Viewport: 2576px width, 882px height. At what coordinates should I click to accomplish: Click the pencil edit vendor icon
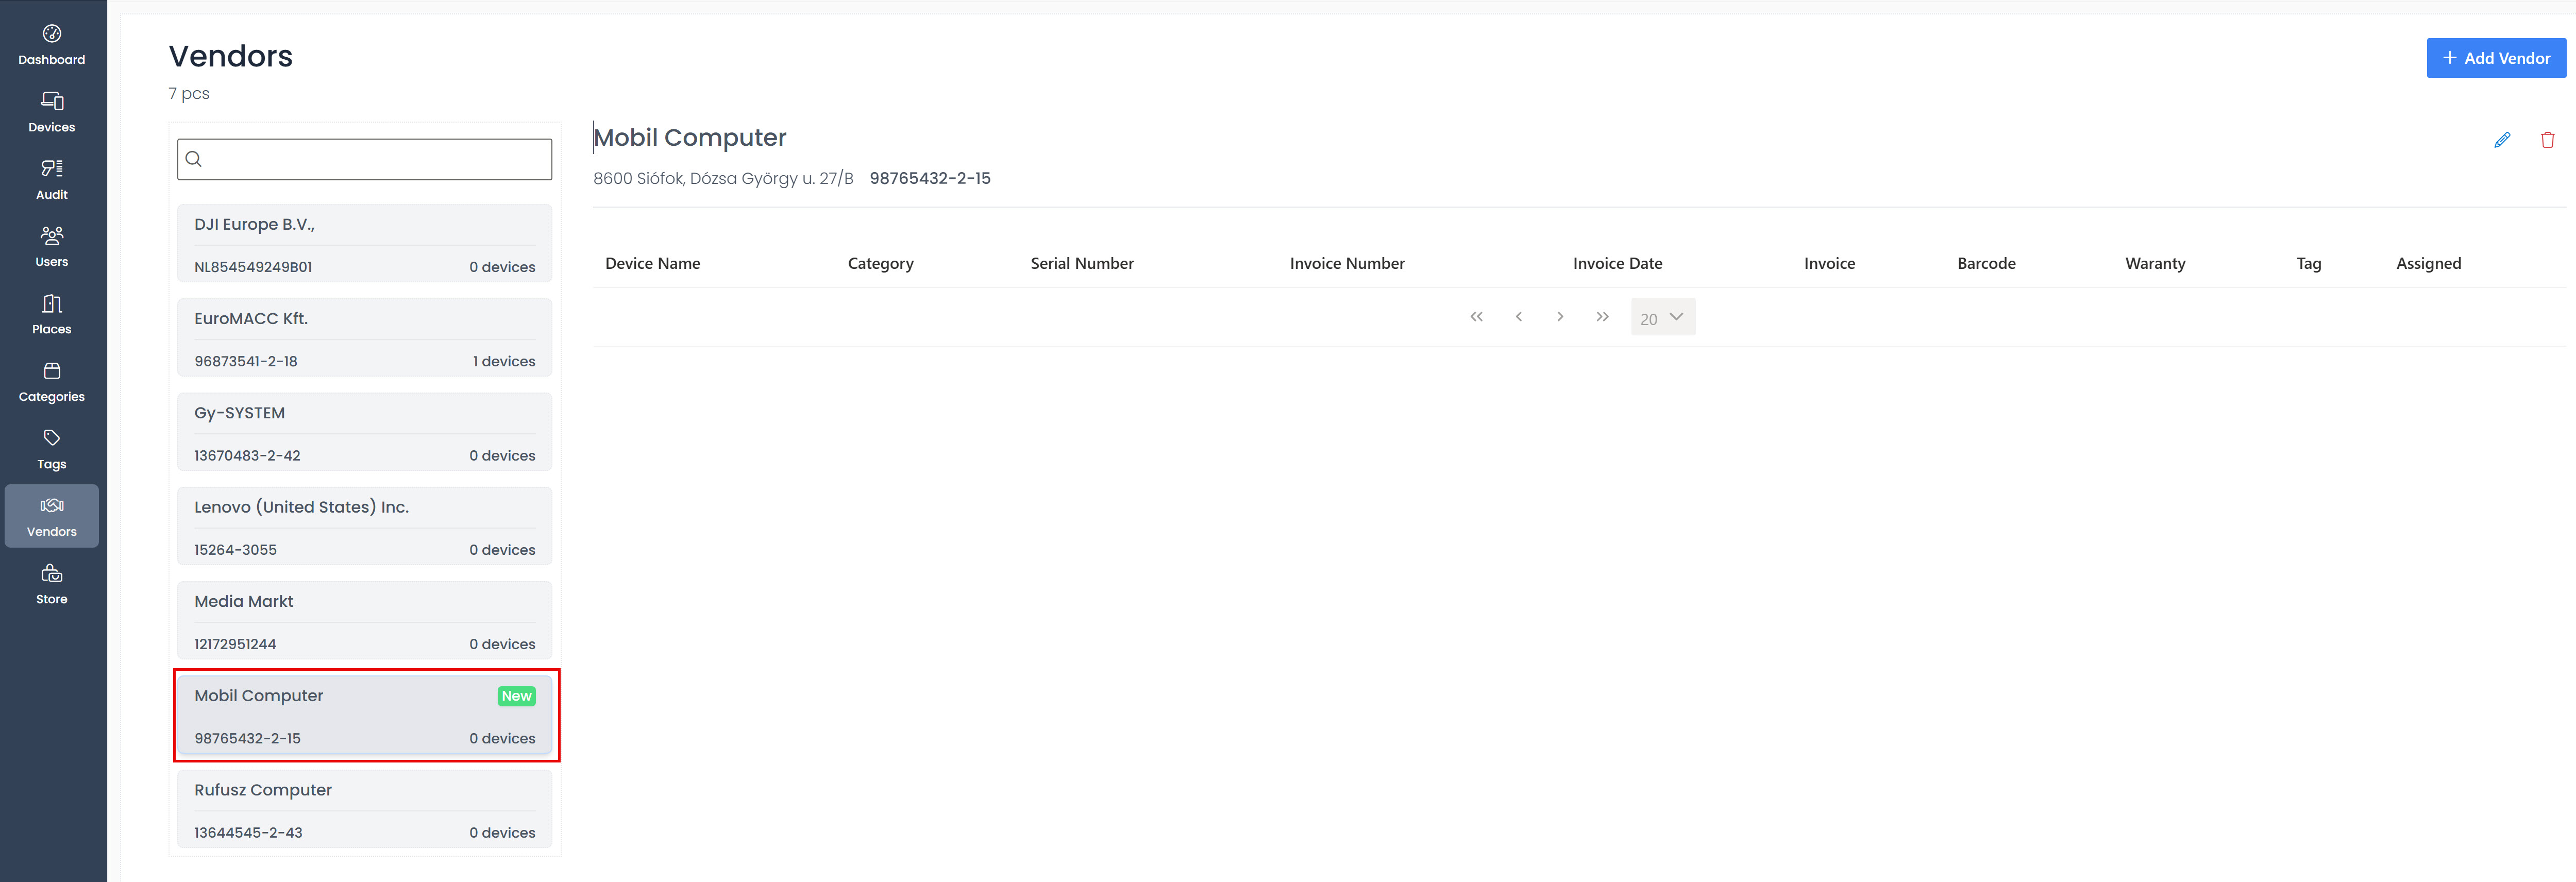coord(2502,140)
